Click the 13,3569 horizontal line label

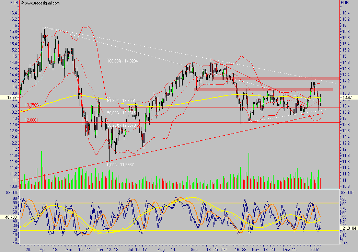point(31,105)
